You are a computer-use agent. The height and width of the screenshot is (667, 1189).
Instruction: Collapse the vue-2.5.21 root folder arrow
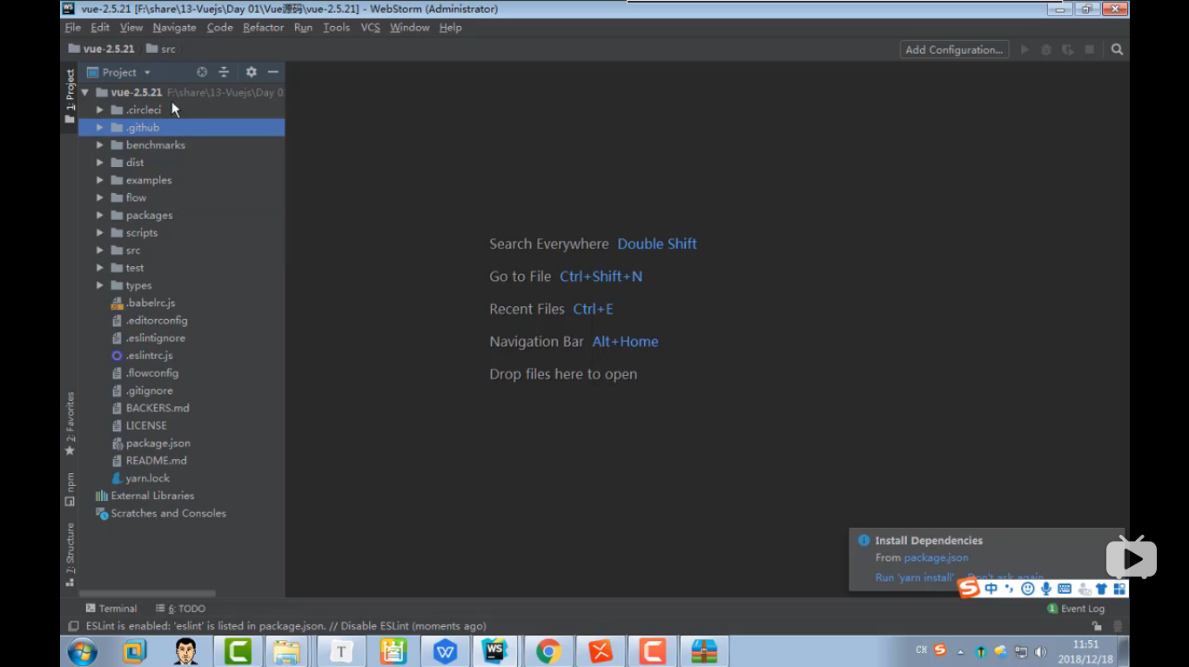85,92
